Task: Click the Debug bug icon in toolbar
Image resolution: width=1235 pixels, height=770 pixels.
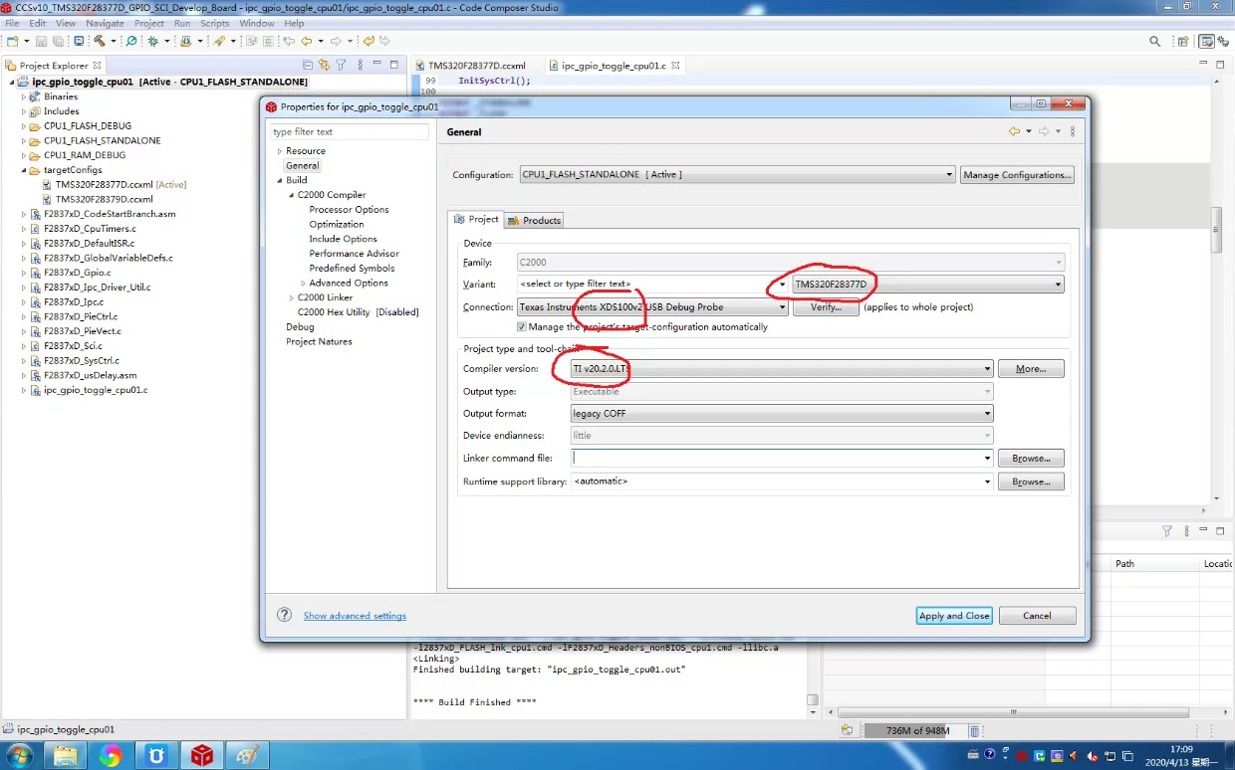Action: (x=152, y=41)
